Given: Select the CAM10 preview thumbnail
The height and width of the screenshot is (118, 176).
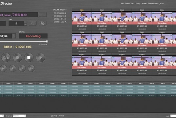Looking at the screenshot, I should 162,39.
